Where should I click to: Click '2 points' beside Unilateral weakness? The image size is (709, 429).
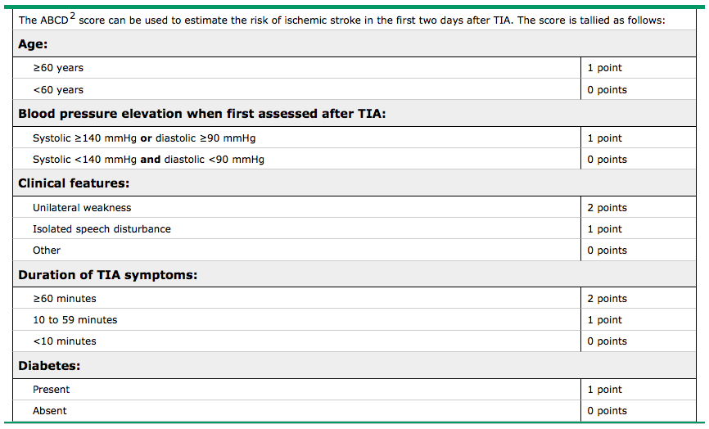[607, 208]
